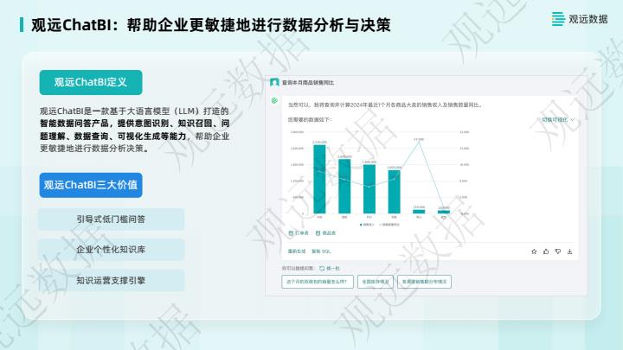Screen dimensions: 623x350
Task: Click the 换一批 refresh icon
Action: coord(322,269)
